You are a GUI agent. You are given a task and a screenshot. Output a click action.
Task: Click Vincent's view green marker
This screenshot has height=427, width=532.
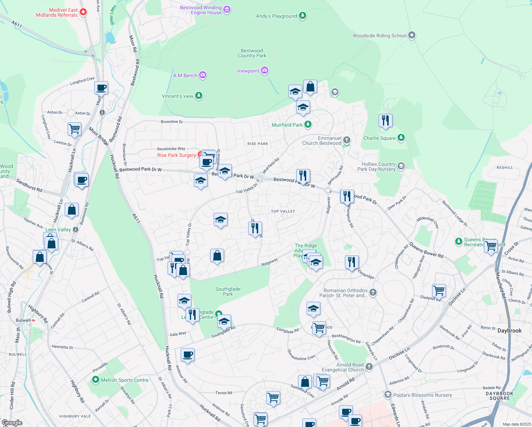(198, 95)
